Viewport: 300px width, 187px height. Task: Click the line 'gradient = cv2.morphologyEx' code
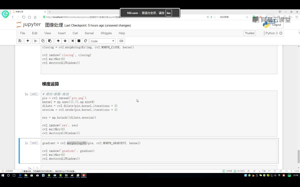(x=91, y=143)
